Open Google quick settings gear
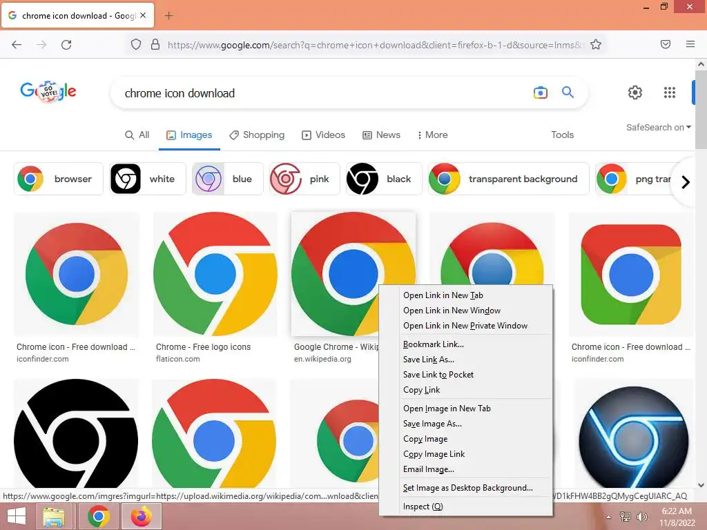Image resolution: width=707 pixels, height=530 pixels. [x=635, y=92]
